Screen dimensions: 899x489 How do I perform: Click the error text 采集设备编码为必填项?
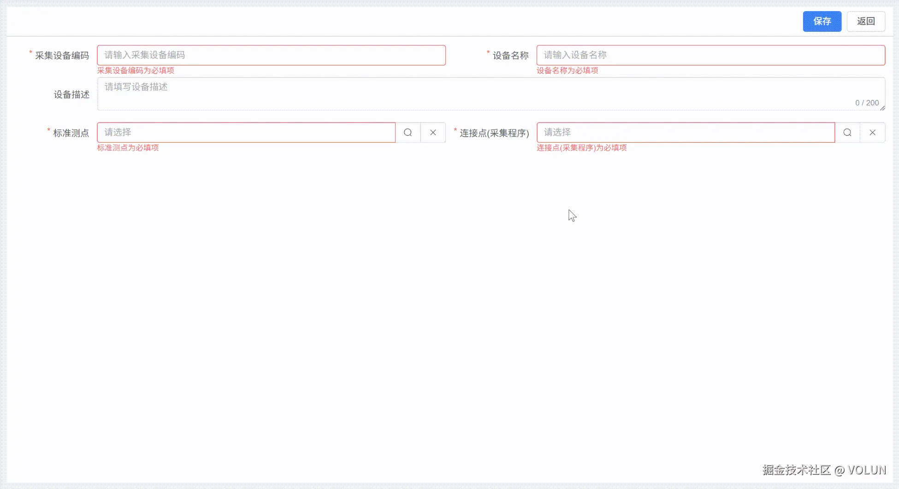136,70
